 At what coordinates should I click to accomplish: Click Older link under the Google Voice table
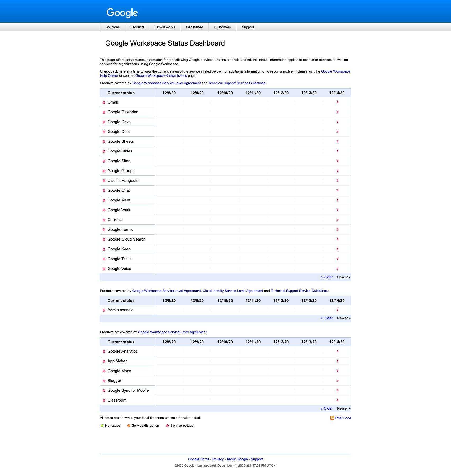pos(327,277)
